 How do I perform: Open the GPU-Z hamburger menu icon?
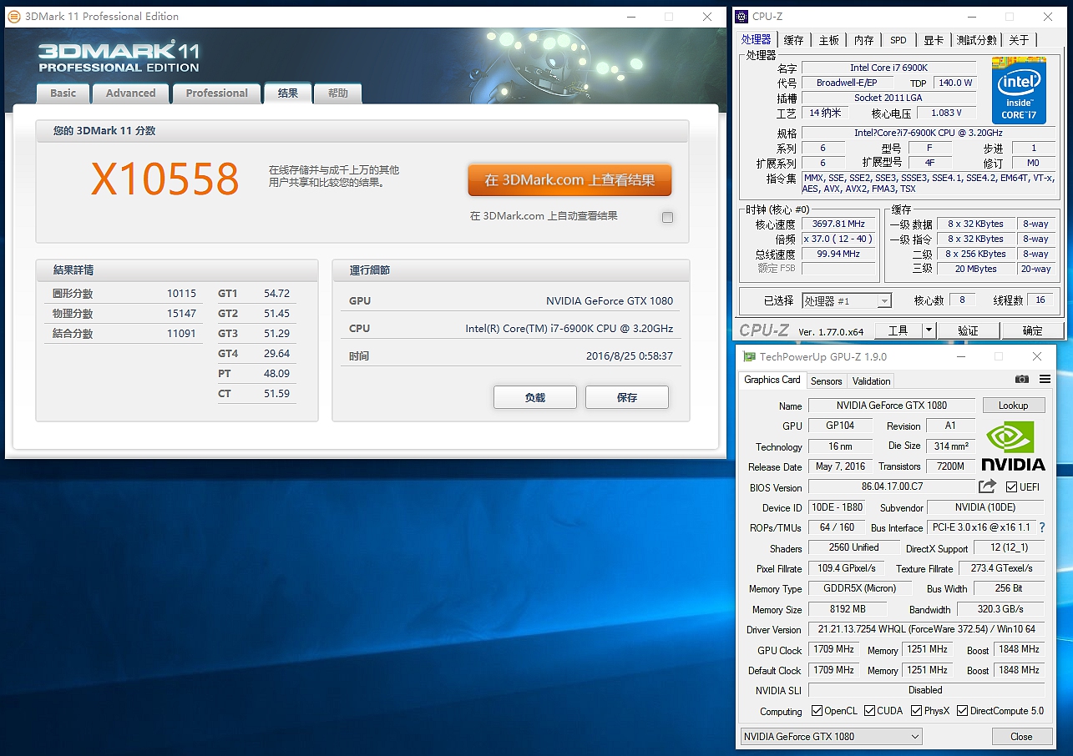(x=1045, y=379)
